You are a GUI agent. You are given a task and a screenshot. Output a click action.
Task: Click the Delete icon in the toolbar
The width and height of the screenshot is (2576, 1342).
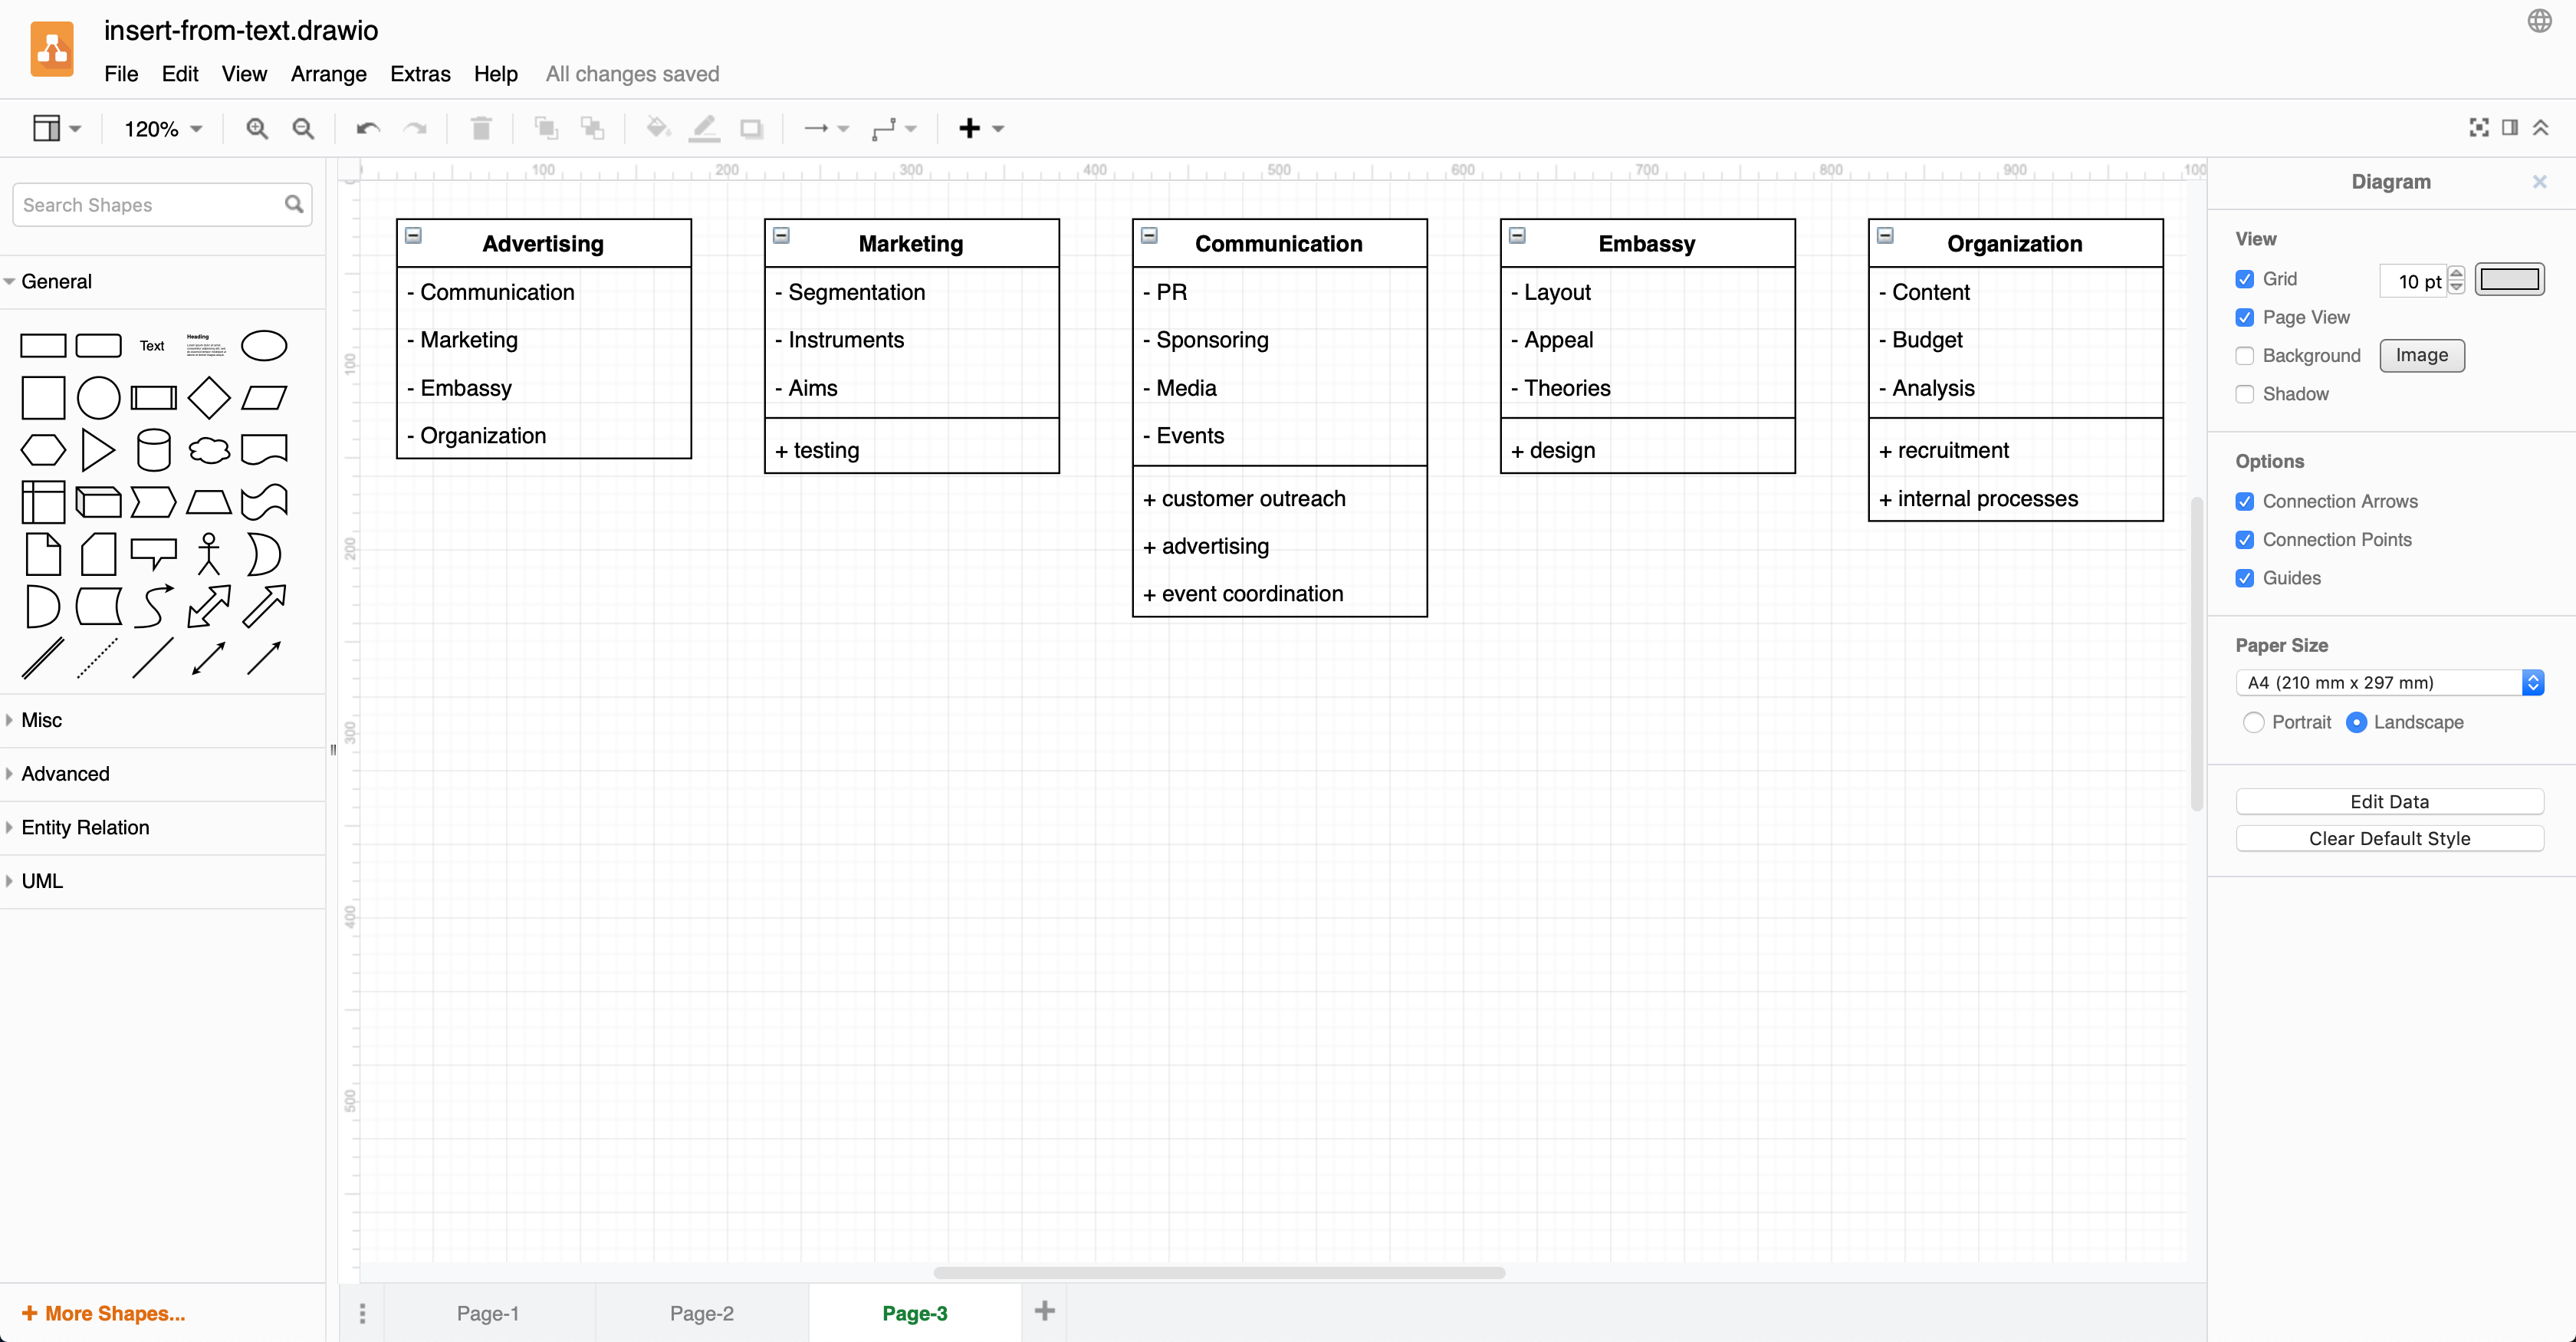(481, 128)
